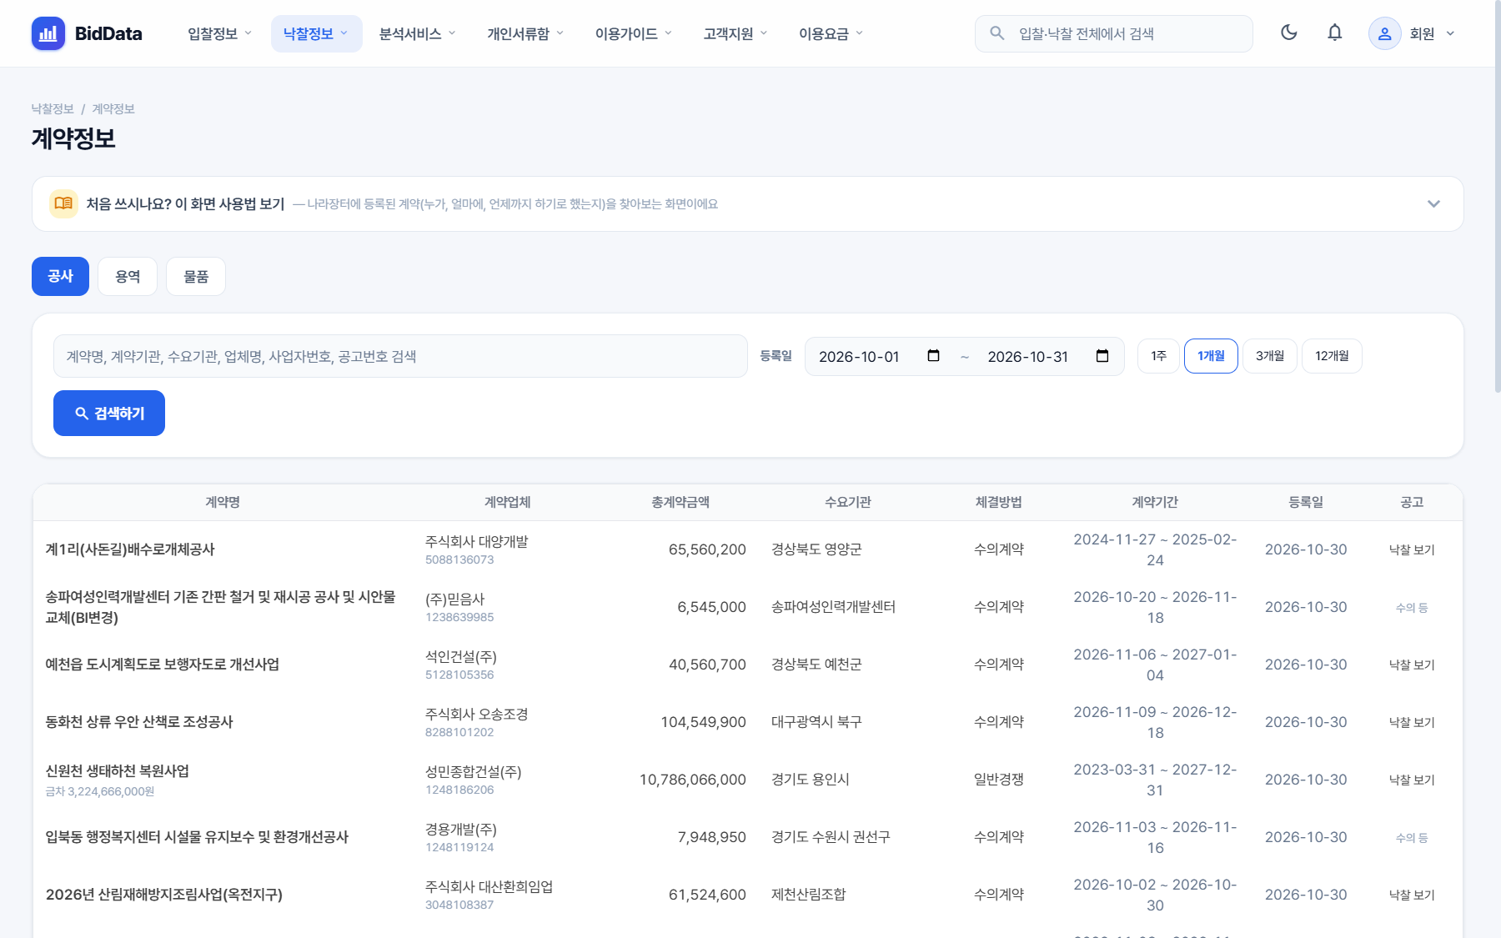Open 낙찰 보기 for 신원천 생태하천 복원사업
This screenshot has height=938, width=1501.
(1412, 780)
